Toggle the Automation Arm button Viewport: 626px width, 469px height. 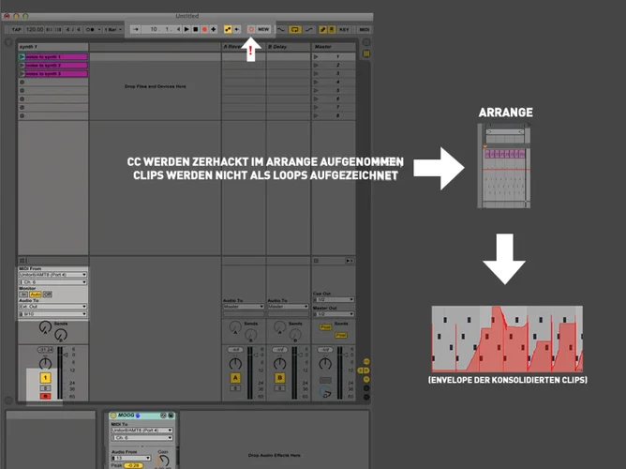(x=228, y=29)
